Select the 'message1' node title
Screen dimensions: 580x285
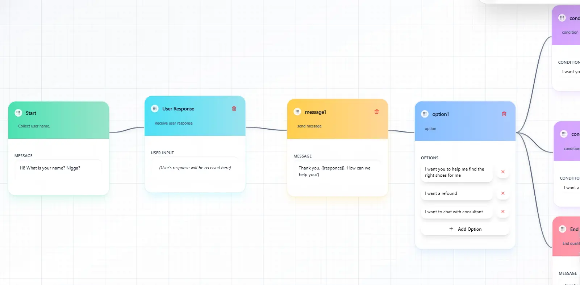[316, 112]
